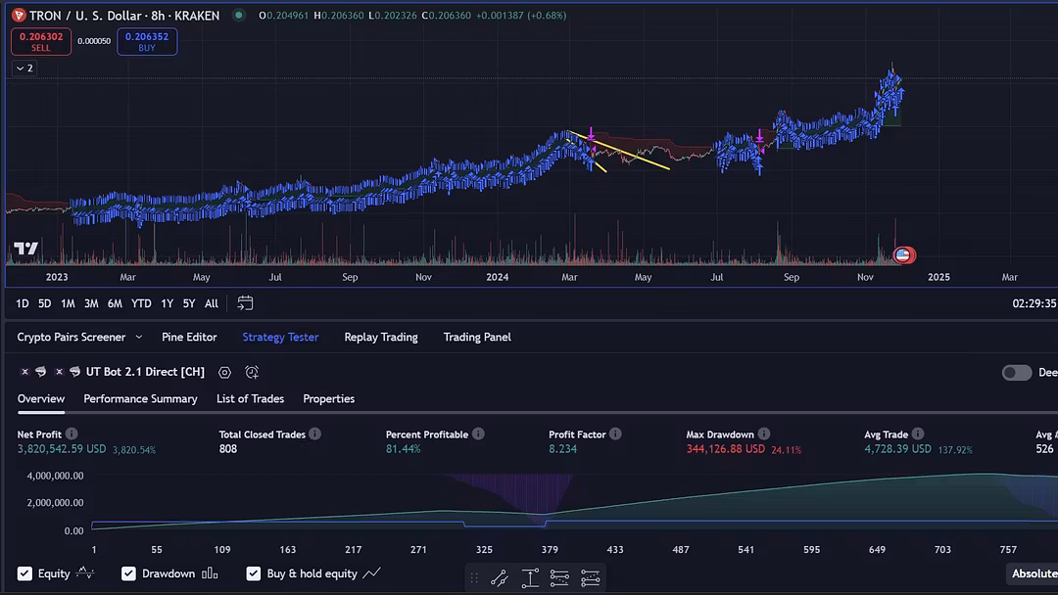Set chart range to 1M
Image resolution: width=1058 pixels, height=595 pixels.
68,304
